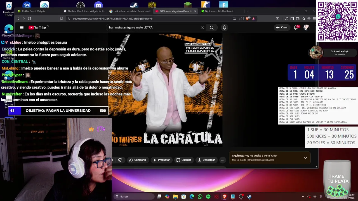Go to YouTube home via logo
358x201 pixels.
click(37, 27)
